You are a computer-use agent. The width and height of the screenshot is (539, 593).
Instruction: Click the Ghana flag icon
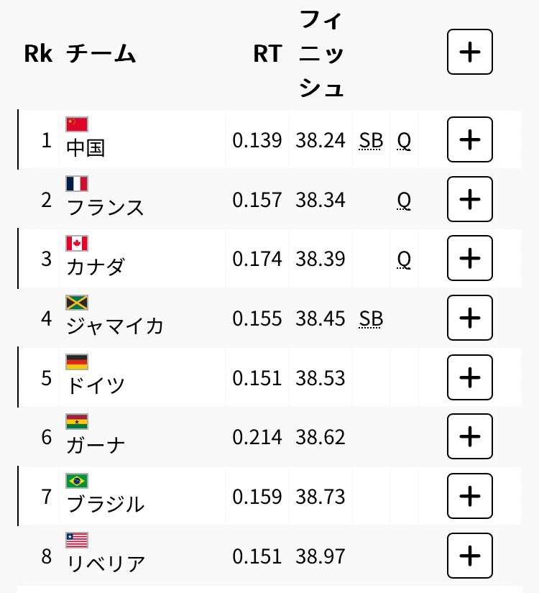tap(77, 422)
